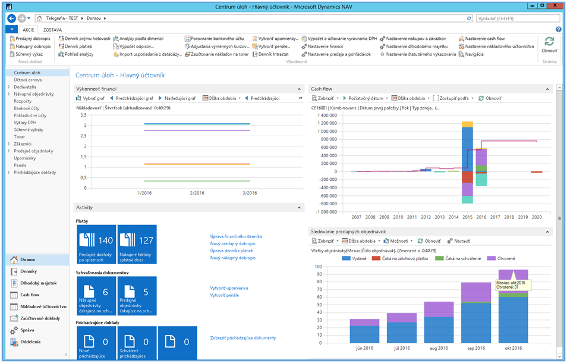This screenshot has height=363, width=567.
Task: Open Porovnanie bankového účtu
Action: [214, 38]
